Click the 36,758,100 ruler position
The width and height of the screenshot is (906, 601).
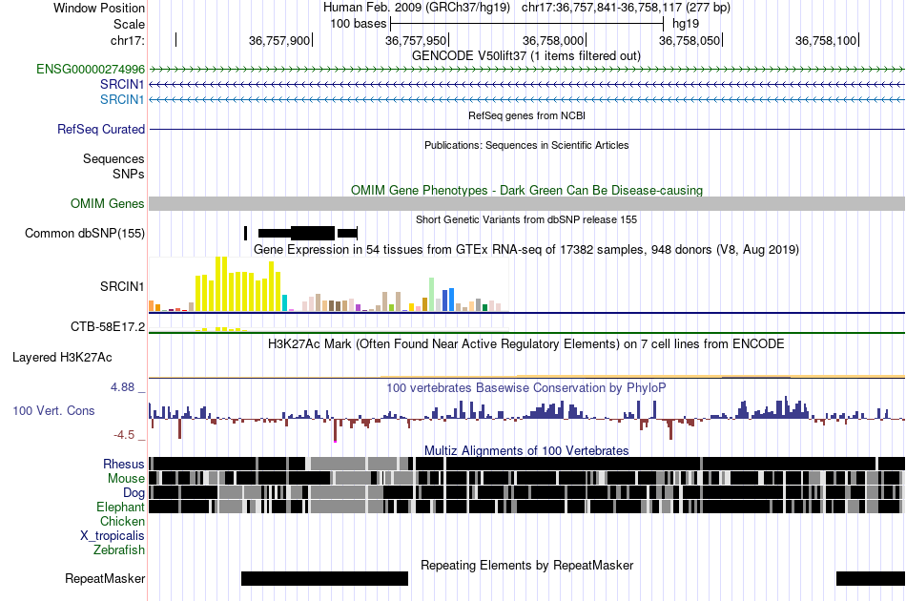point(826,40)
